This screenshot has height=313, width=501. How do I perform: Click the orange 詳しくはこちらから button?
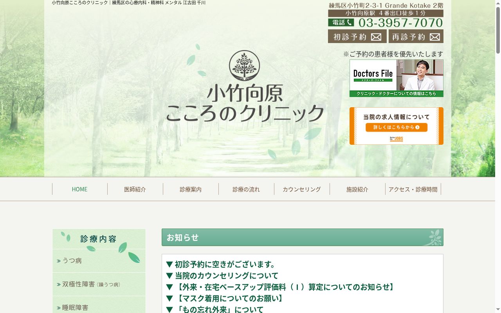tap(396, 127)
